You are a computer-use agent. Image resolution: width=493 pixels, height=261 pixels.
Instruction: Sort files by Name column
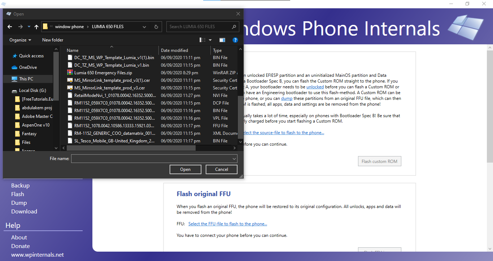(x=72, y=50)
